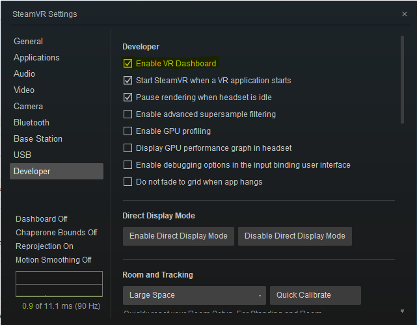Enable Display GPU performance graph in headset
417x325 pixels.
point(128,148)
